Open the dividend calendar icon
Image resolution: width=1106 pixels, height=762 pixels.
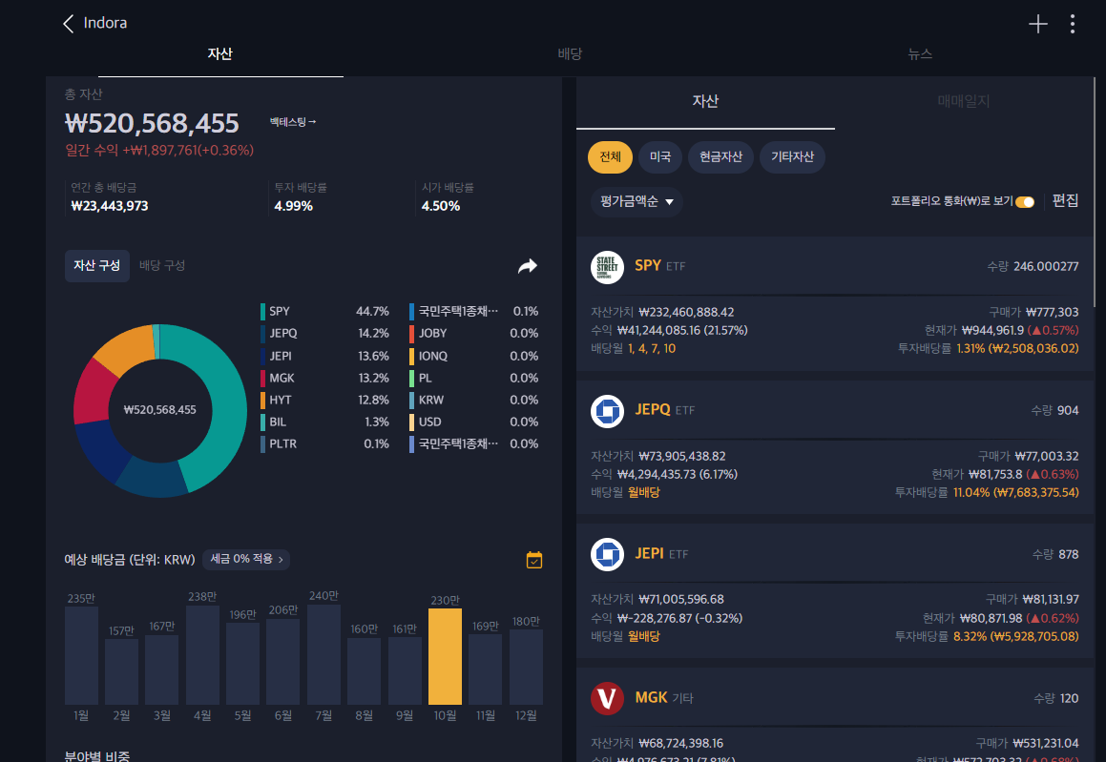[534, 560]
